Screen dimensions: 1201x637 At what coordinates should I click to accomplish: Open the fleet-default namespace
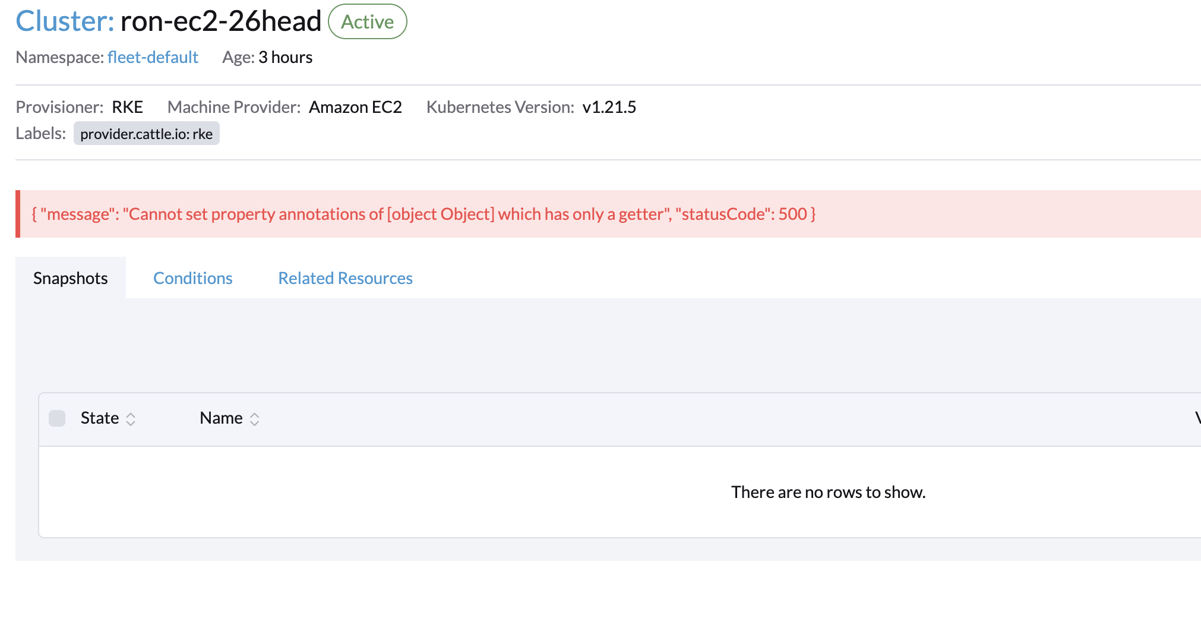point(153,57)
